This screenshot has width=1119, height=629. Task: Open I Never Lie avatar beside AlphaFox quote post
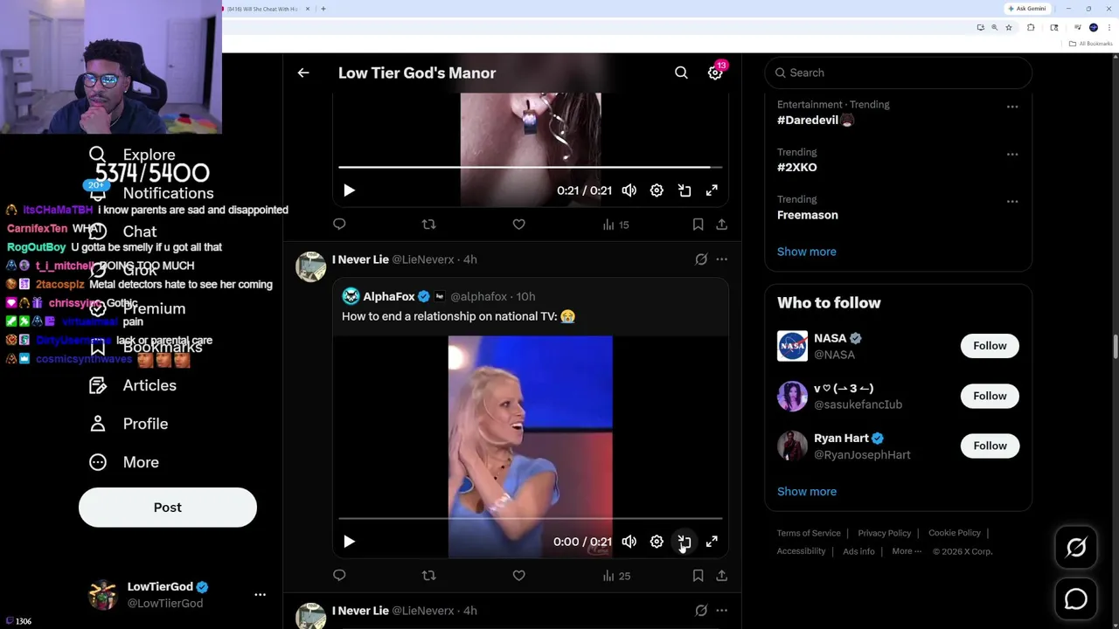(x=310, y=266)
